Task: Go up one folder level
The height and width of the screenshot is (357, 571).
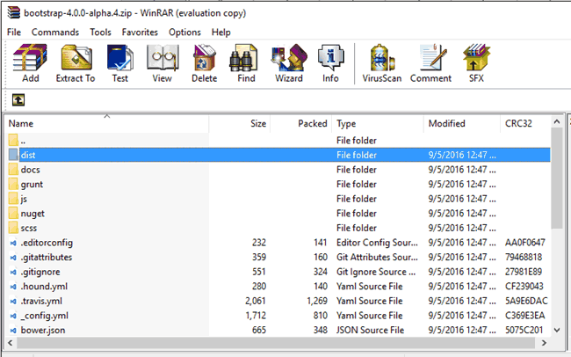Action: pyautogui.click(x=18, y=100)
